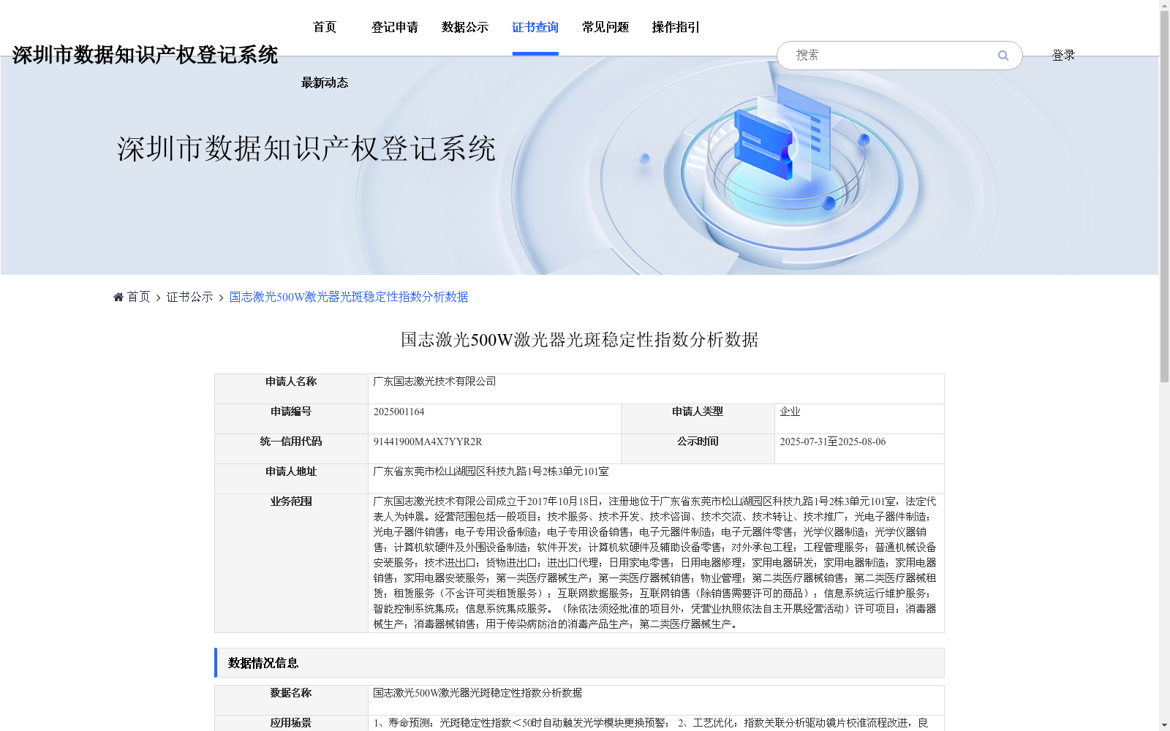The width and height of the screenshot is (1170, 731).
Task: Click the 申请人类型 label cell
Action: click(x=698, y=419)
